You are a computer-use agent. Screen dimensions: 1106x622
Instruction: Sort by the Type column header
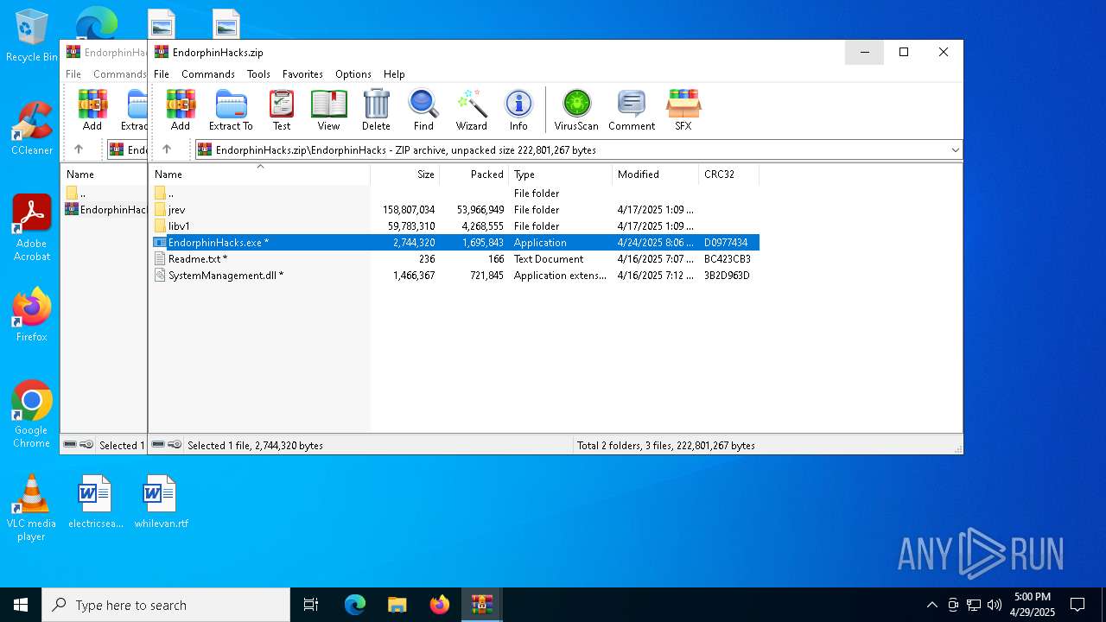pos(561,175)
